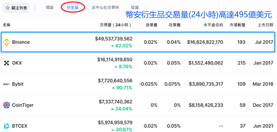Click CoinTiger launch date Dec 2017

[x=263, y=105]
